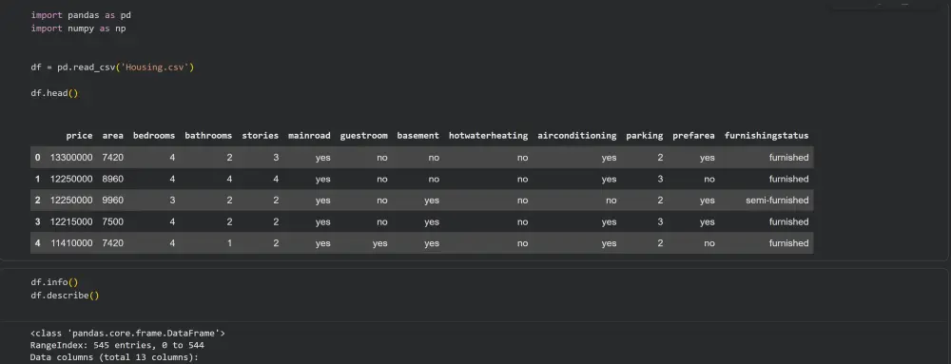Select the 'parking' column header
Viewport: 951px width, 364px height.
pos(644,136)
